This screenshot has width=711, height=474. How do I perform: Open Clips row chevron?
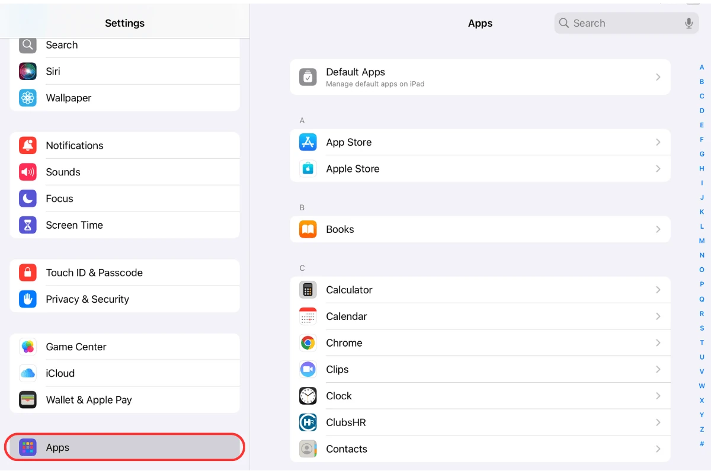click(x=658, y=369)
